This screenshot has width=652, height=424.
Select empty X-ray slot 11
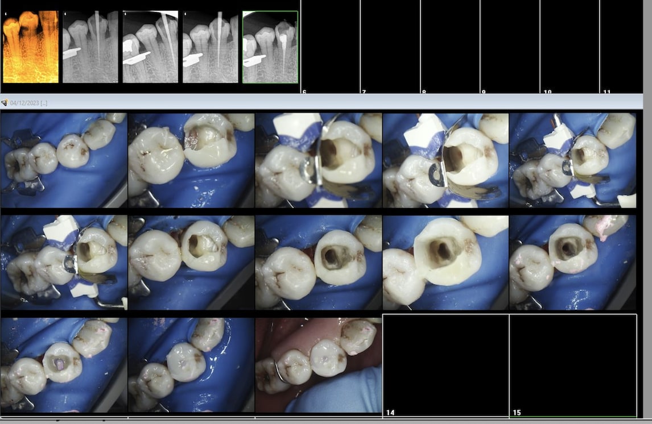(x=621, y=47)
